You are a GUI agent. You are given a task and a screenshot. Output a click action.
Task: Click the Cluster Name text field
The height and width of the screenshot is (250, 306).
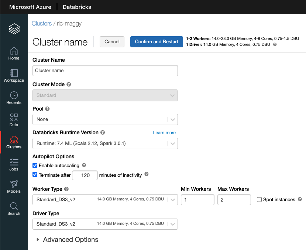tap(105, 71)
